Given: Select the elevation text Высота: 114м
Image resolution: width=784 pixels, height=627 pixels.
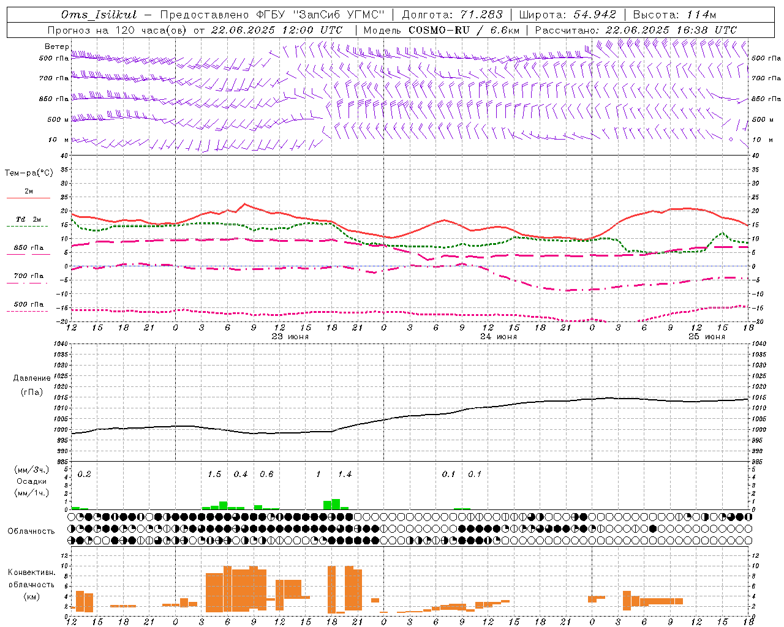Looking at the screenshot, I should pyautogui.click(x=675, y=15).
